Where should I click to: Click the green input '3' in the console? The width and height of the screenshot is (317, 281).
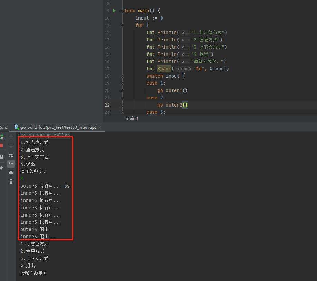(x=22, y=179)
